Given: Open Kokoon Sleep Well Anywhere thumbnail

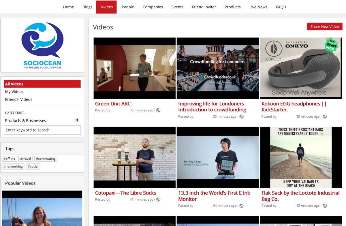Looking at the screenshot, I should 301,68.
